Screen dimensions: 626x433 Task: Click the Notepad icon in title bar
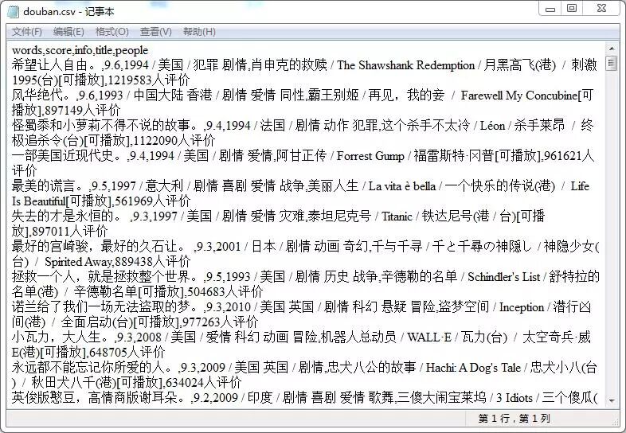pyautogui.click(x=13, y=11)
